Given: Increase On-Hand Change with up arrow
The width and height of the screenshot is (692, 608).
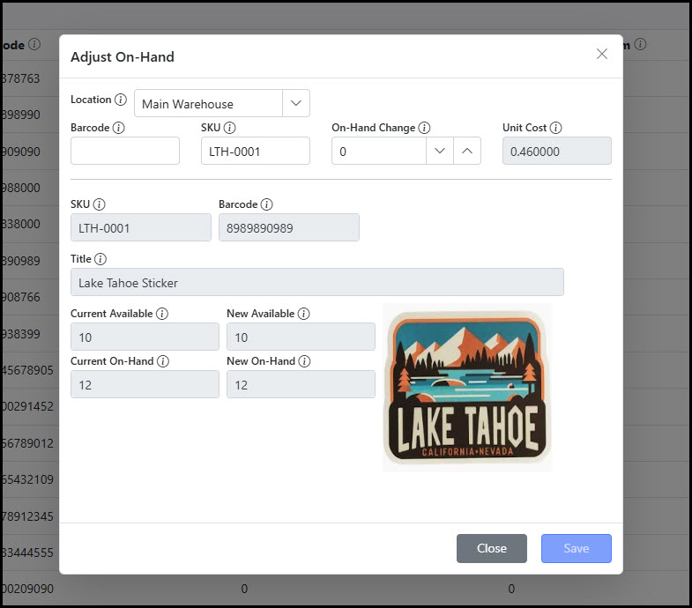Looking at the screenshot, I should click(467, 151).
